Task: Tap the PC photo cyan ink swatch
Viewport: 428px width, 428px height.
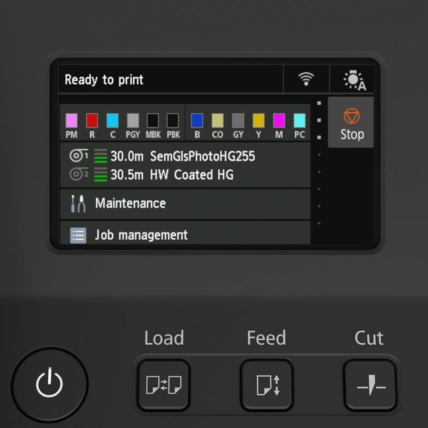Action: pyautogui.click(x=300, y=121)
